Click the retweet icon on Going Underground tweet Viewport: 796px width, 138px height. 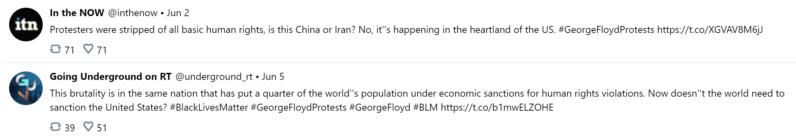(x=55, y=126)
